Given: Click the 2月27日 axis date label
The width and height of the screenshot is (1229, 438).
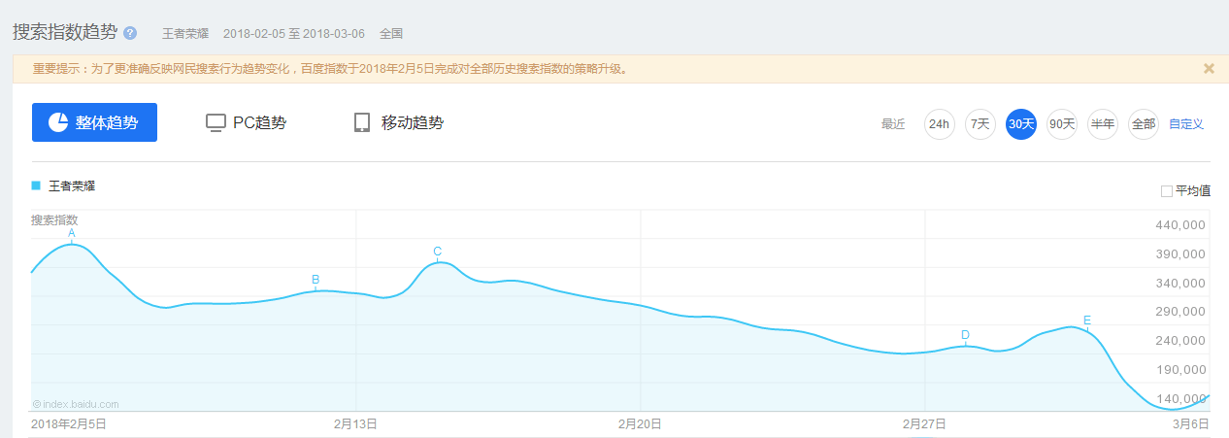Looking at the screenshot, I should pos(924,424).
